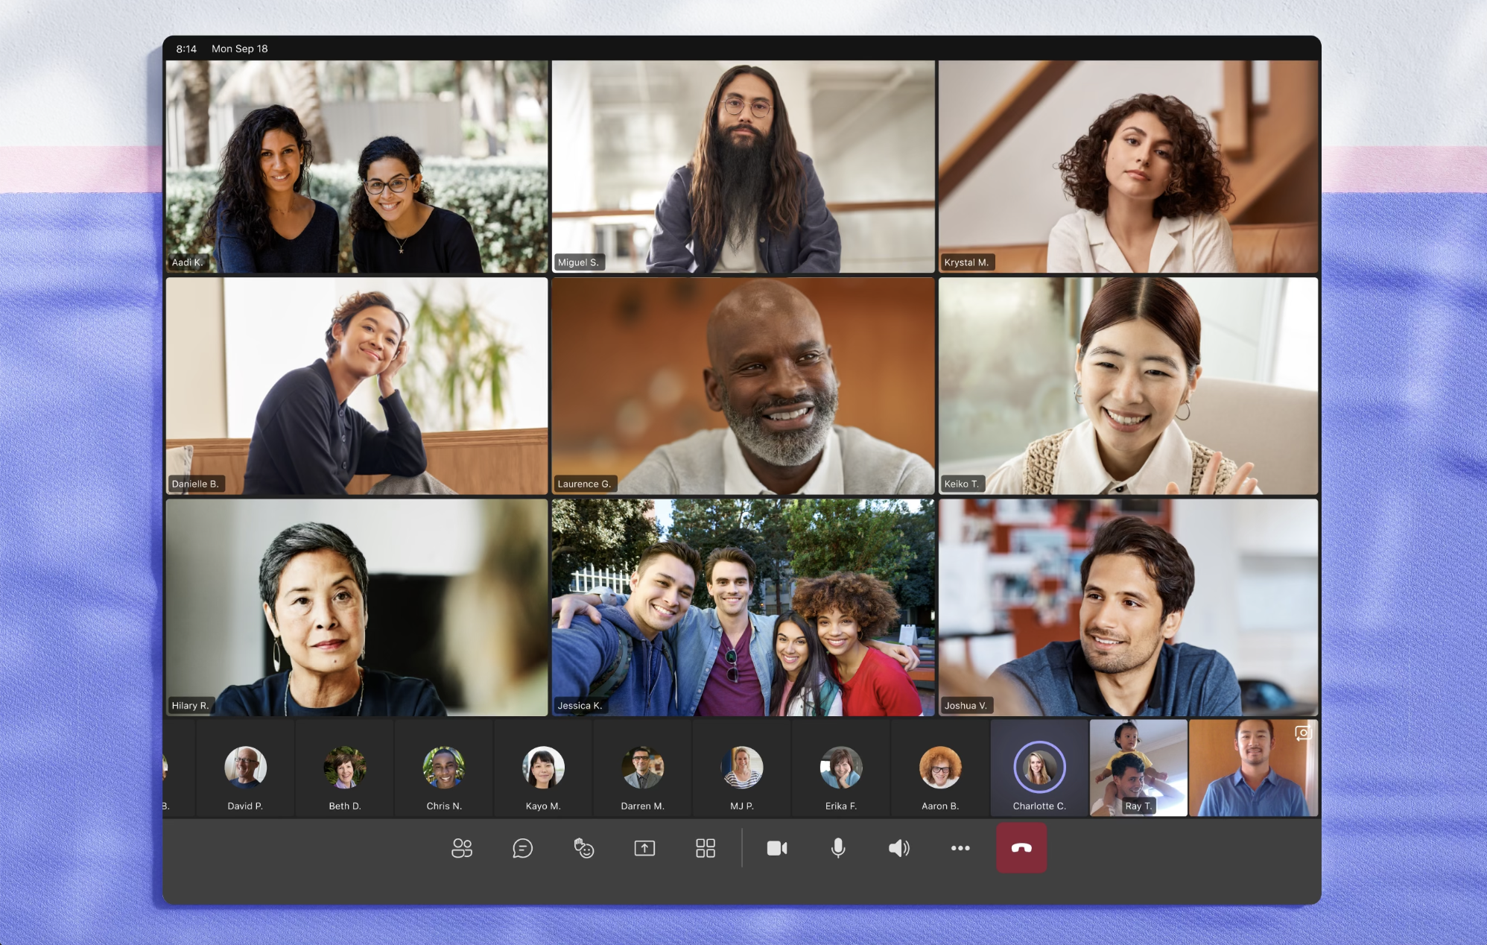Toggle the speaker audio

coord(899,848)
